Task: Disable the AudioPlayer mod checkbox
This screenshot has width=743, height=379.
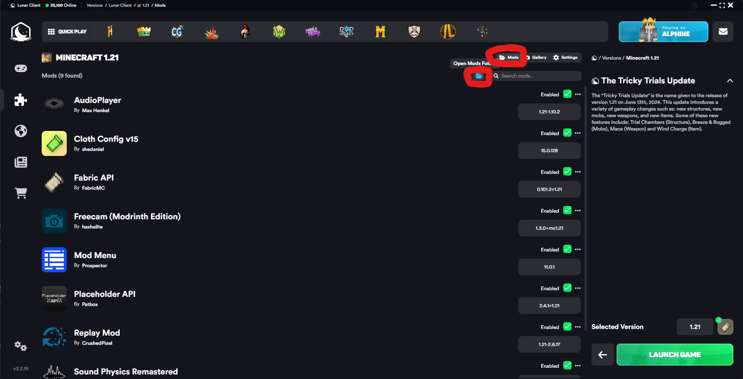Action: pyautogui.click(x=567, y=94)
